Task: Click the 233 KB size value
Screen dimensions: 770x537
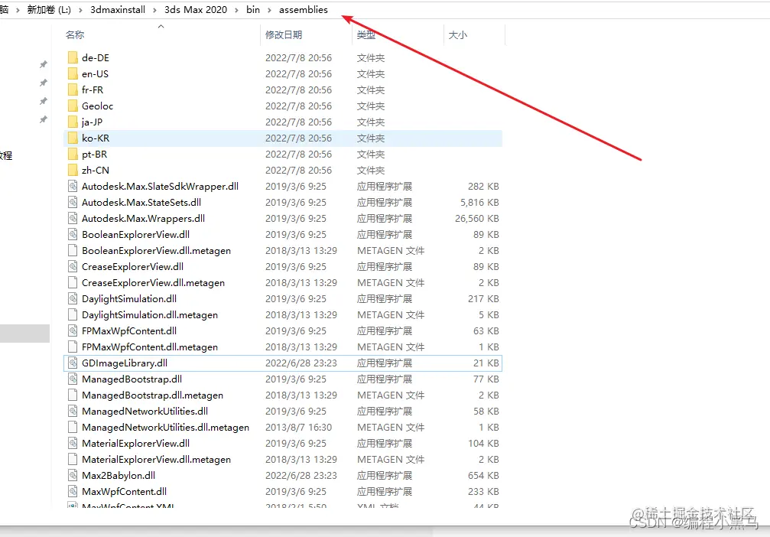Action: click(483, 491)
